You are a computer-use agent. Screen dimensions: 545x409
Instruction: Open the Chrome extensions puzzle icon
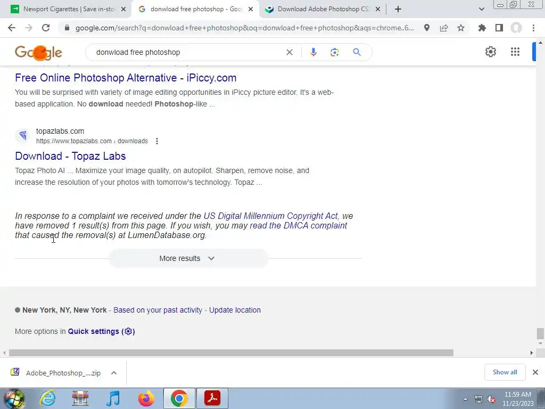pos(482,28)
